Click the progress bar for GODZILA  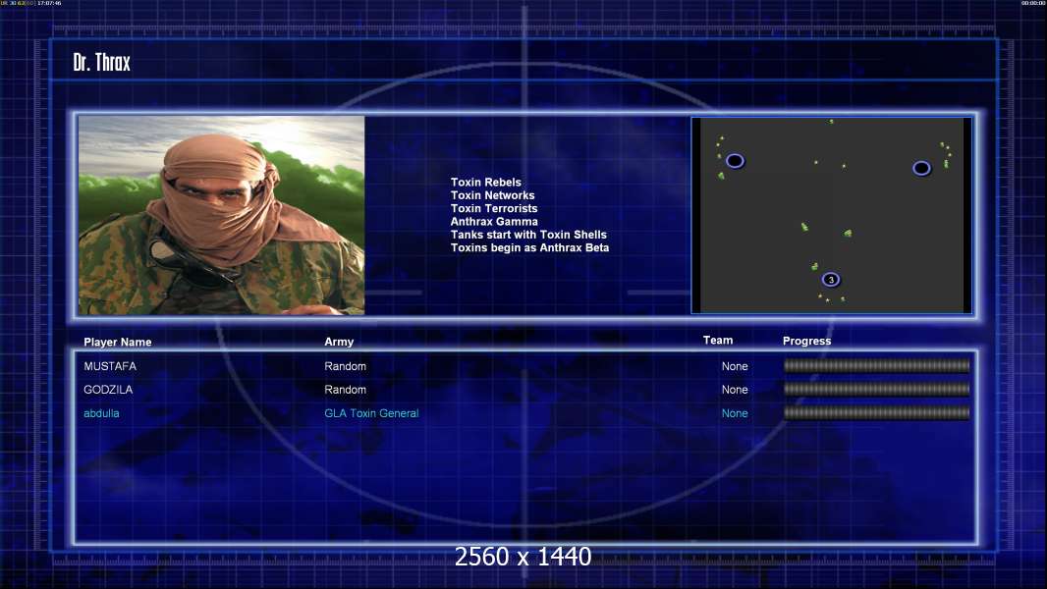click(877, 389)
